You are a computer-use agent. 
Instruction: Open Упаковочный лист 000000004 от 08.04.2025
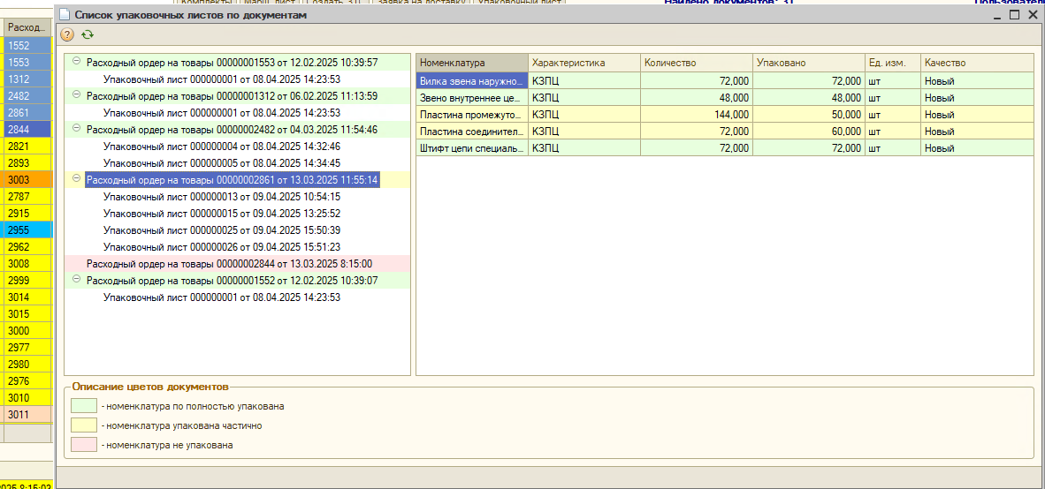point(222,147)
